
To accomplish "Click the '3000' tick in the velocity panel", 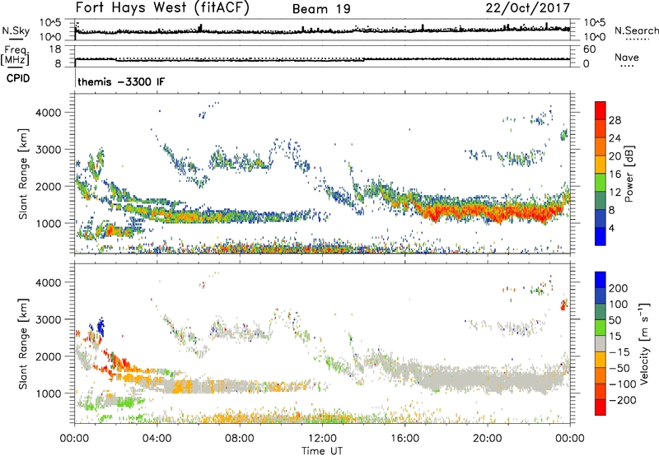I will [x=49, y=319].
